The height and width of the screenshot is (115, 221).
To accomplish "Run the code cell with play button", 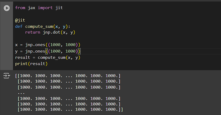I will [x=7, y=8].
